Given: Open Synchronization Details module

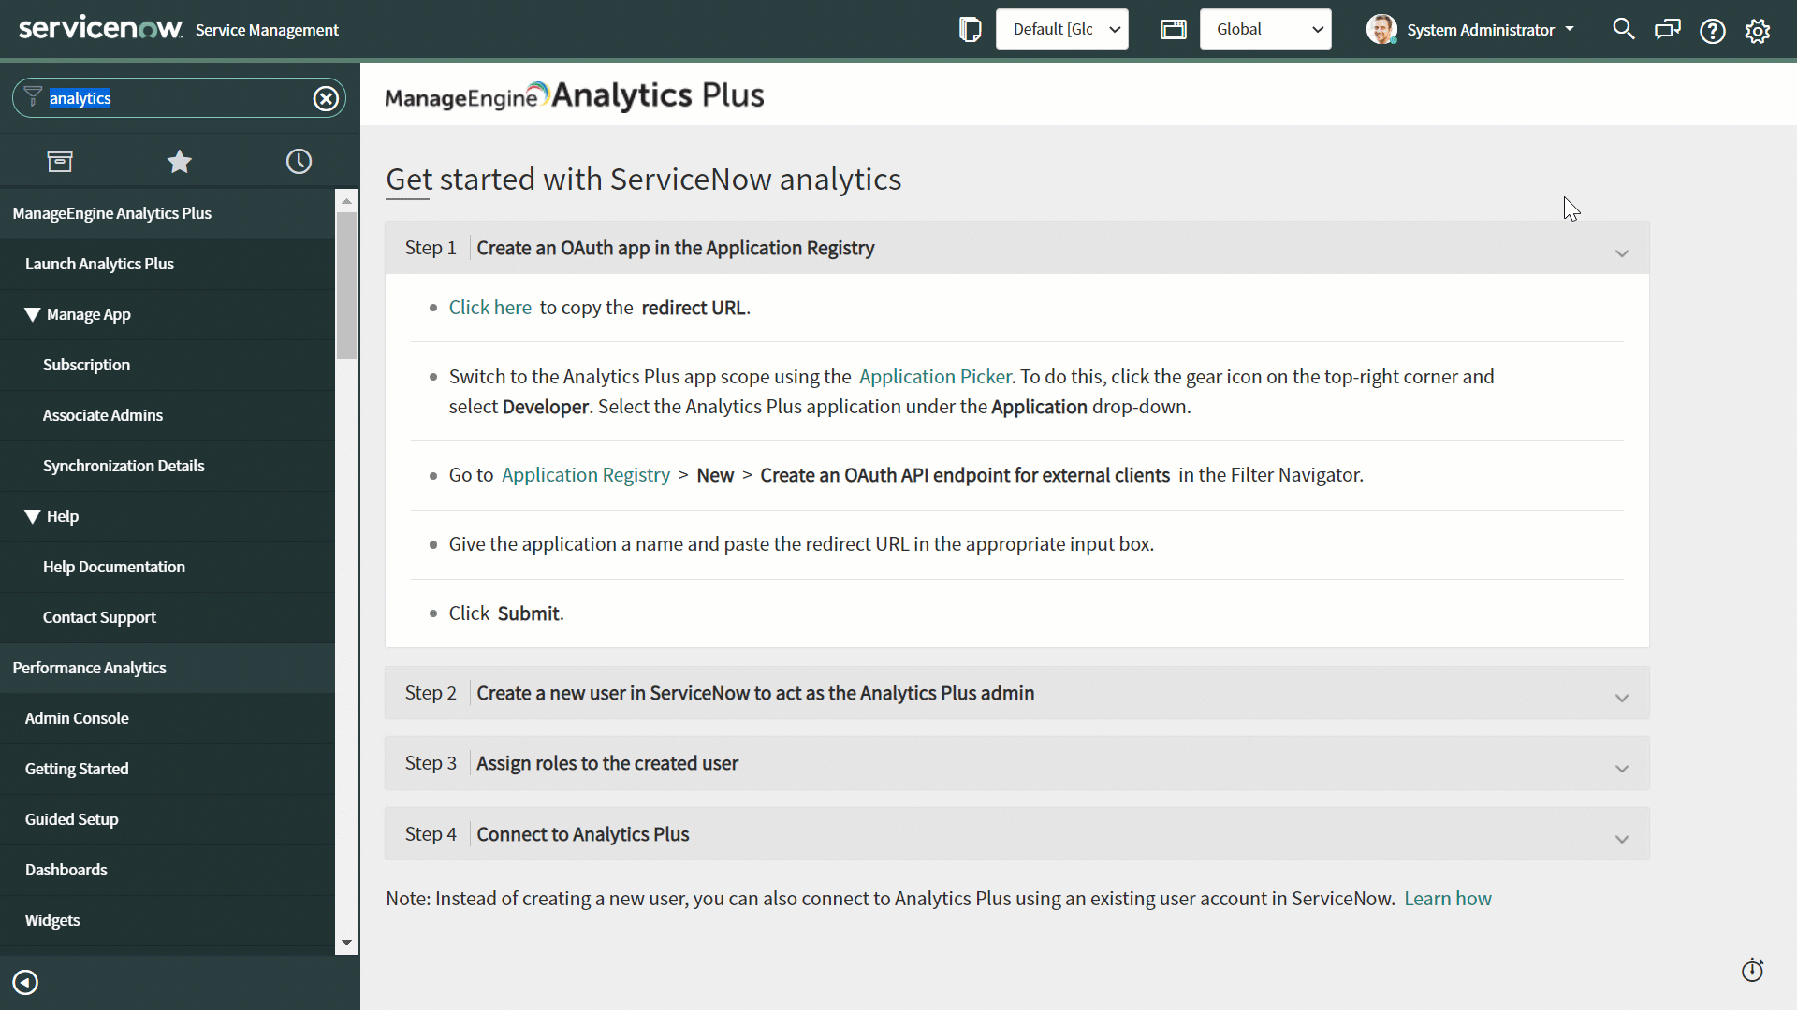Looking at the screenshot, I should tap(168, 466).
